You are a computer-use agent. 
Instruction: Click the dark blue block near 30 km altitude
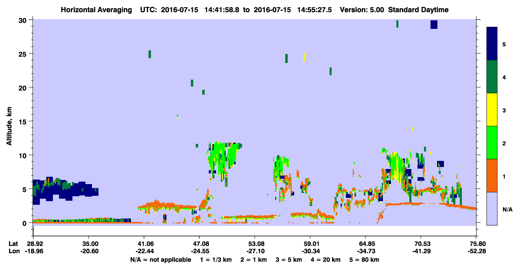point(434,24)
